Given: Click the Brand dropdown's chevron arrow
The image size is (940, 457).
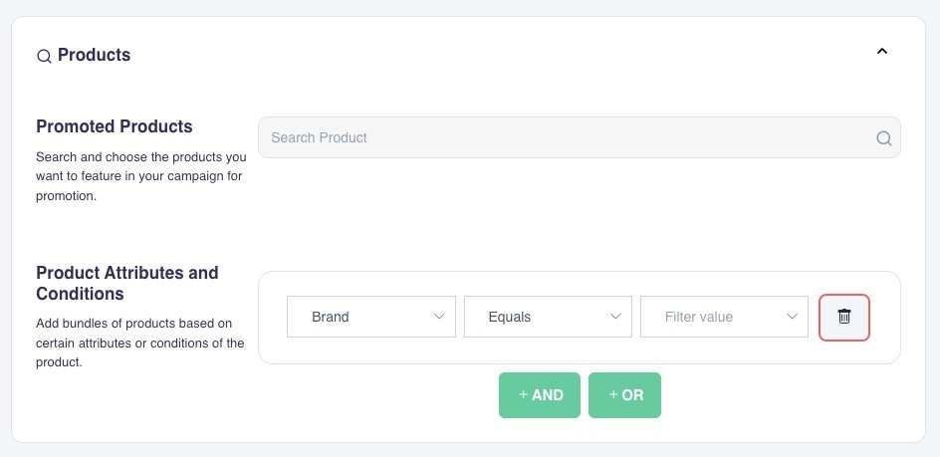Looking at the screenshot, I should pos(439,317).
